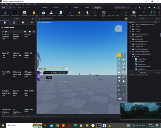Open the Rojo plugin
The width and height of the screenshot is (161, 128).
click(x=96, y=14)
